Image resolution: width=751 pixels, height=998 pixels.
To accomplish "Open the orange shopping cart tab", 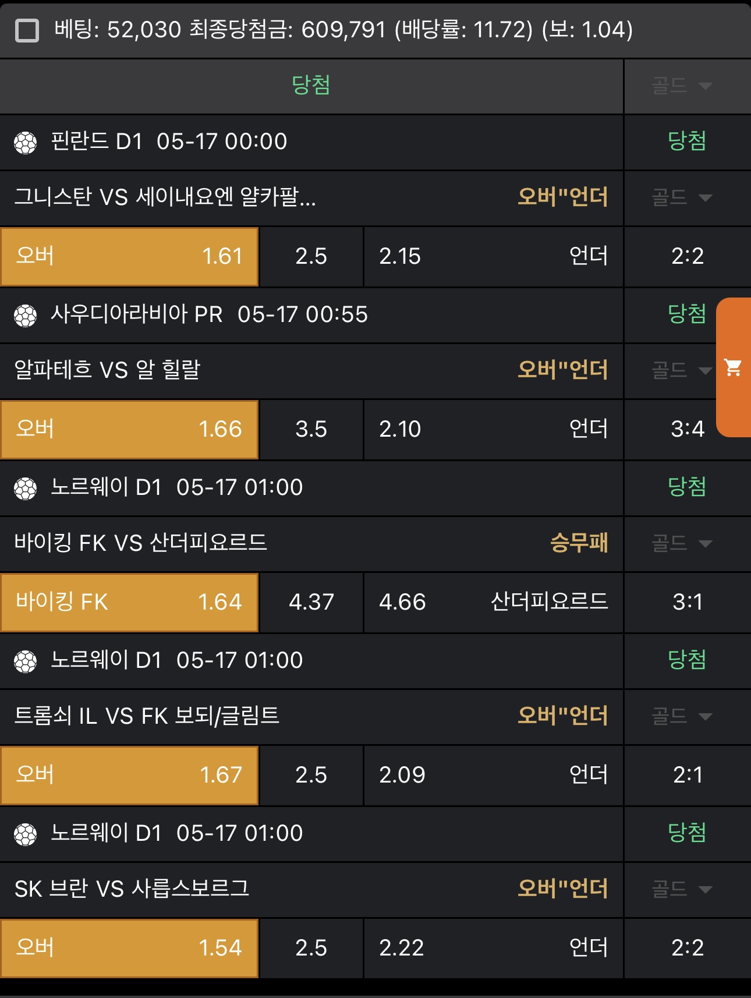I will coord(734,367).
